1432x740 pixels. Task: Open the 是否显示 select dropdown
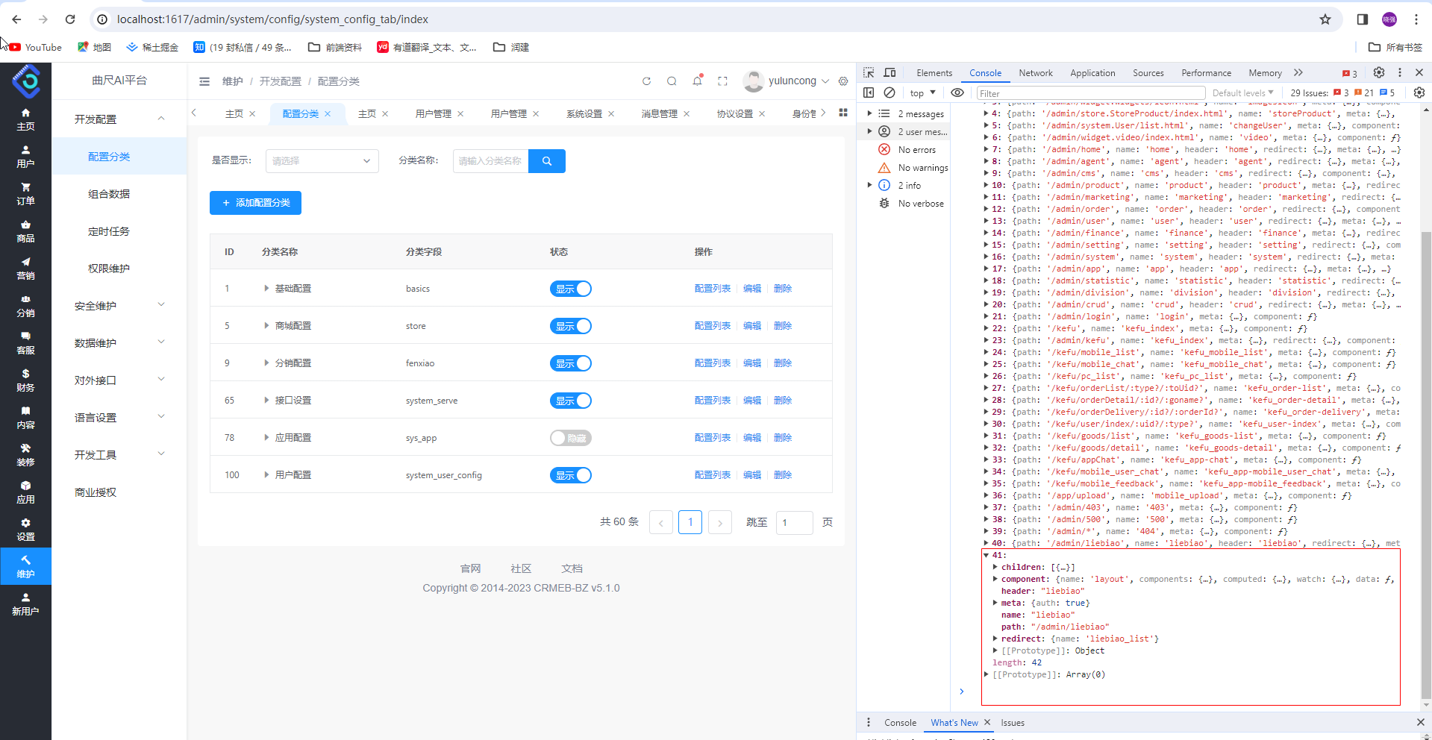322,160
